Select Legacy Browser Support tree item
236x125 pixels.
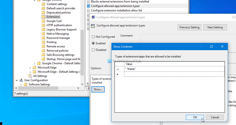pos(61,30)
